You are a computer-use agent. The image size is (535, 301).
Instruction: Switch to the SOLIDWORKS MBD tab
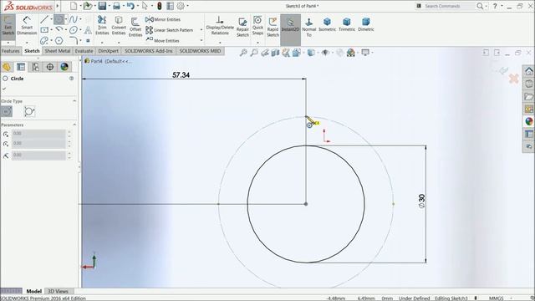(x=200, y=51)
